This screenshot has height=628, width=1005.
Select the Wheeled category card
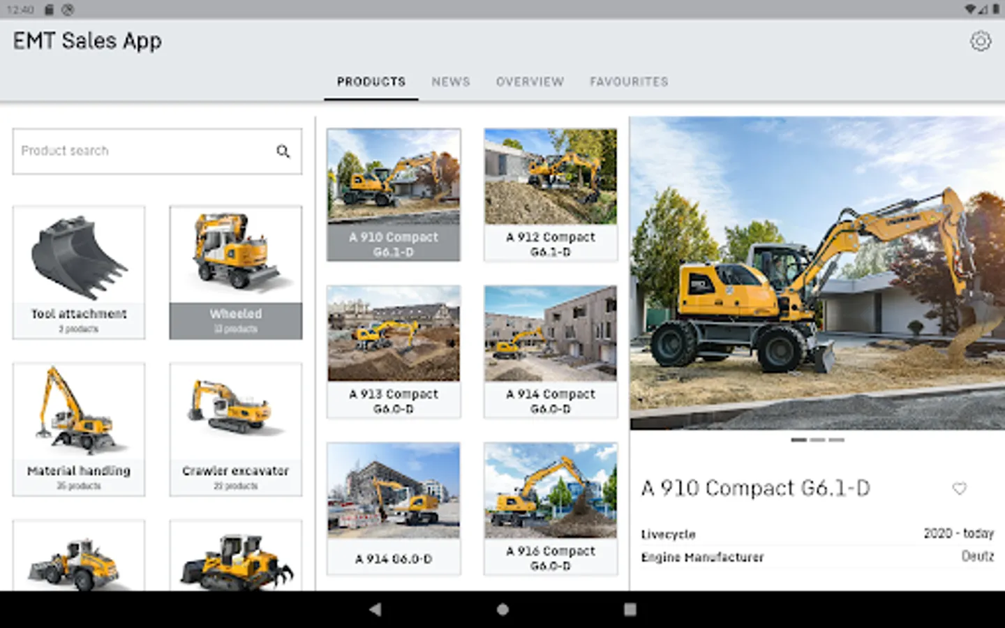tap(236, 272)
